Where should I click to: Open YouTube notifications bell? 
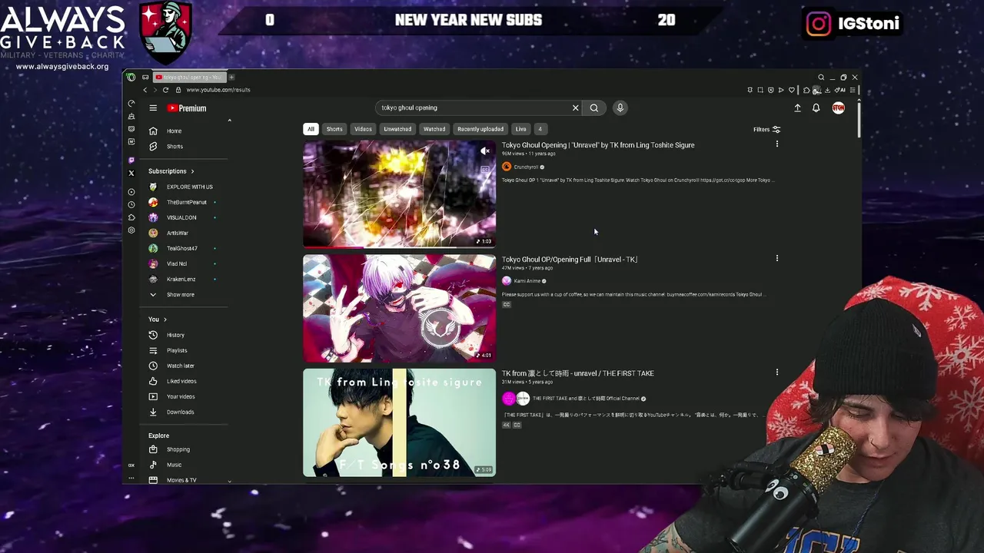816,108
